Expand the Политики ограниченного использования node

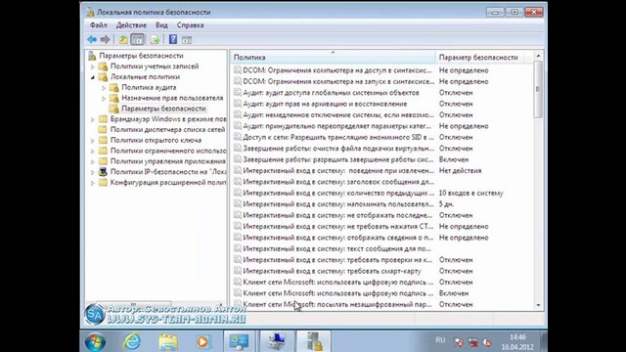point(93,151)
